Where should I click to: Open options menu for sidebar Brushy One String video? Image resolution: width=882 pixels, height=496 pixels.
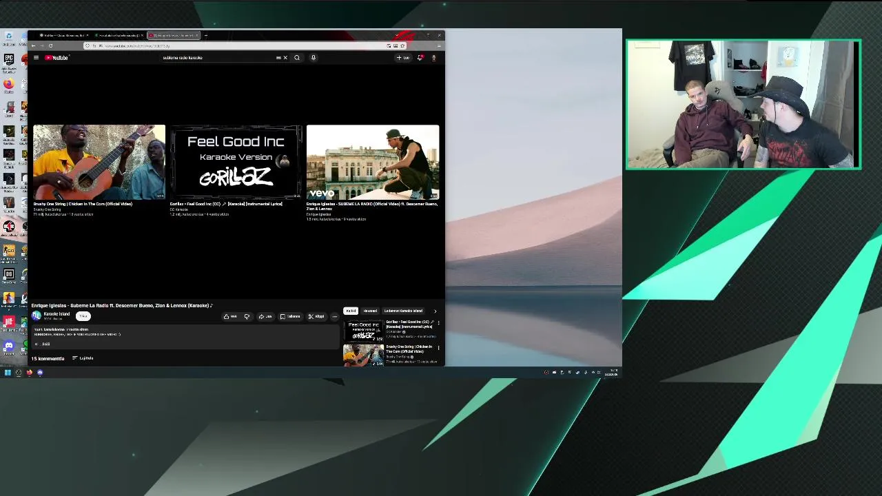point(438,348)
